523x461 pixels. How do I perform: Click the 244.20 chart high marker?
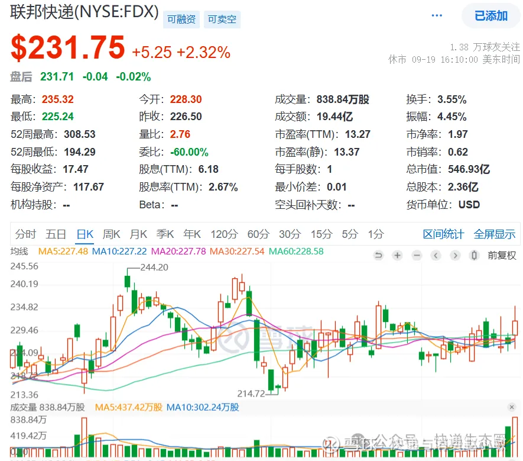coord(154,267)
